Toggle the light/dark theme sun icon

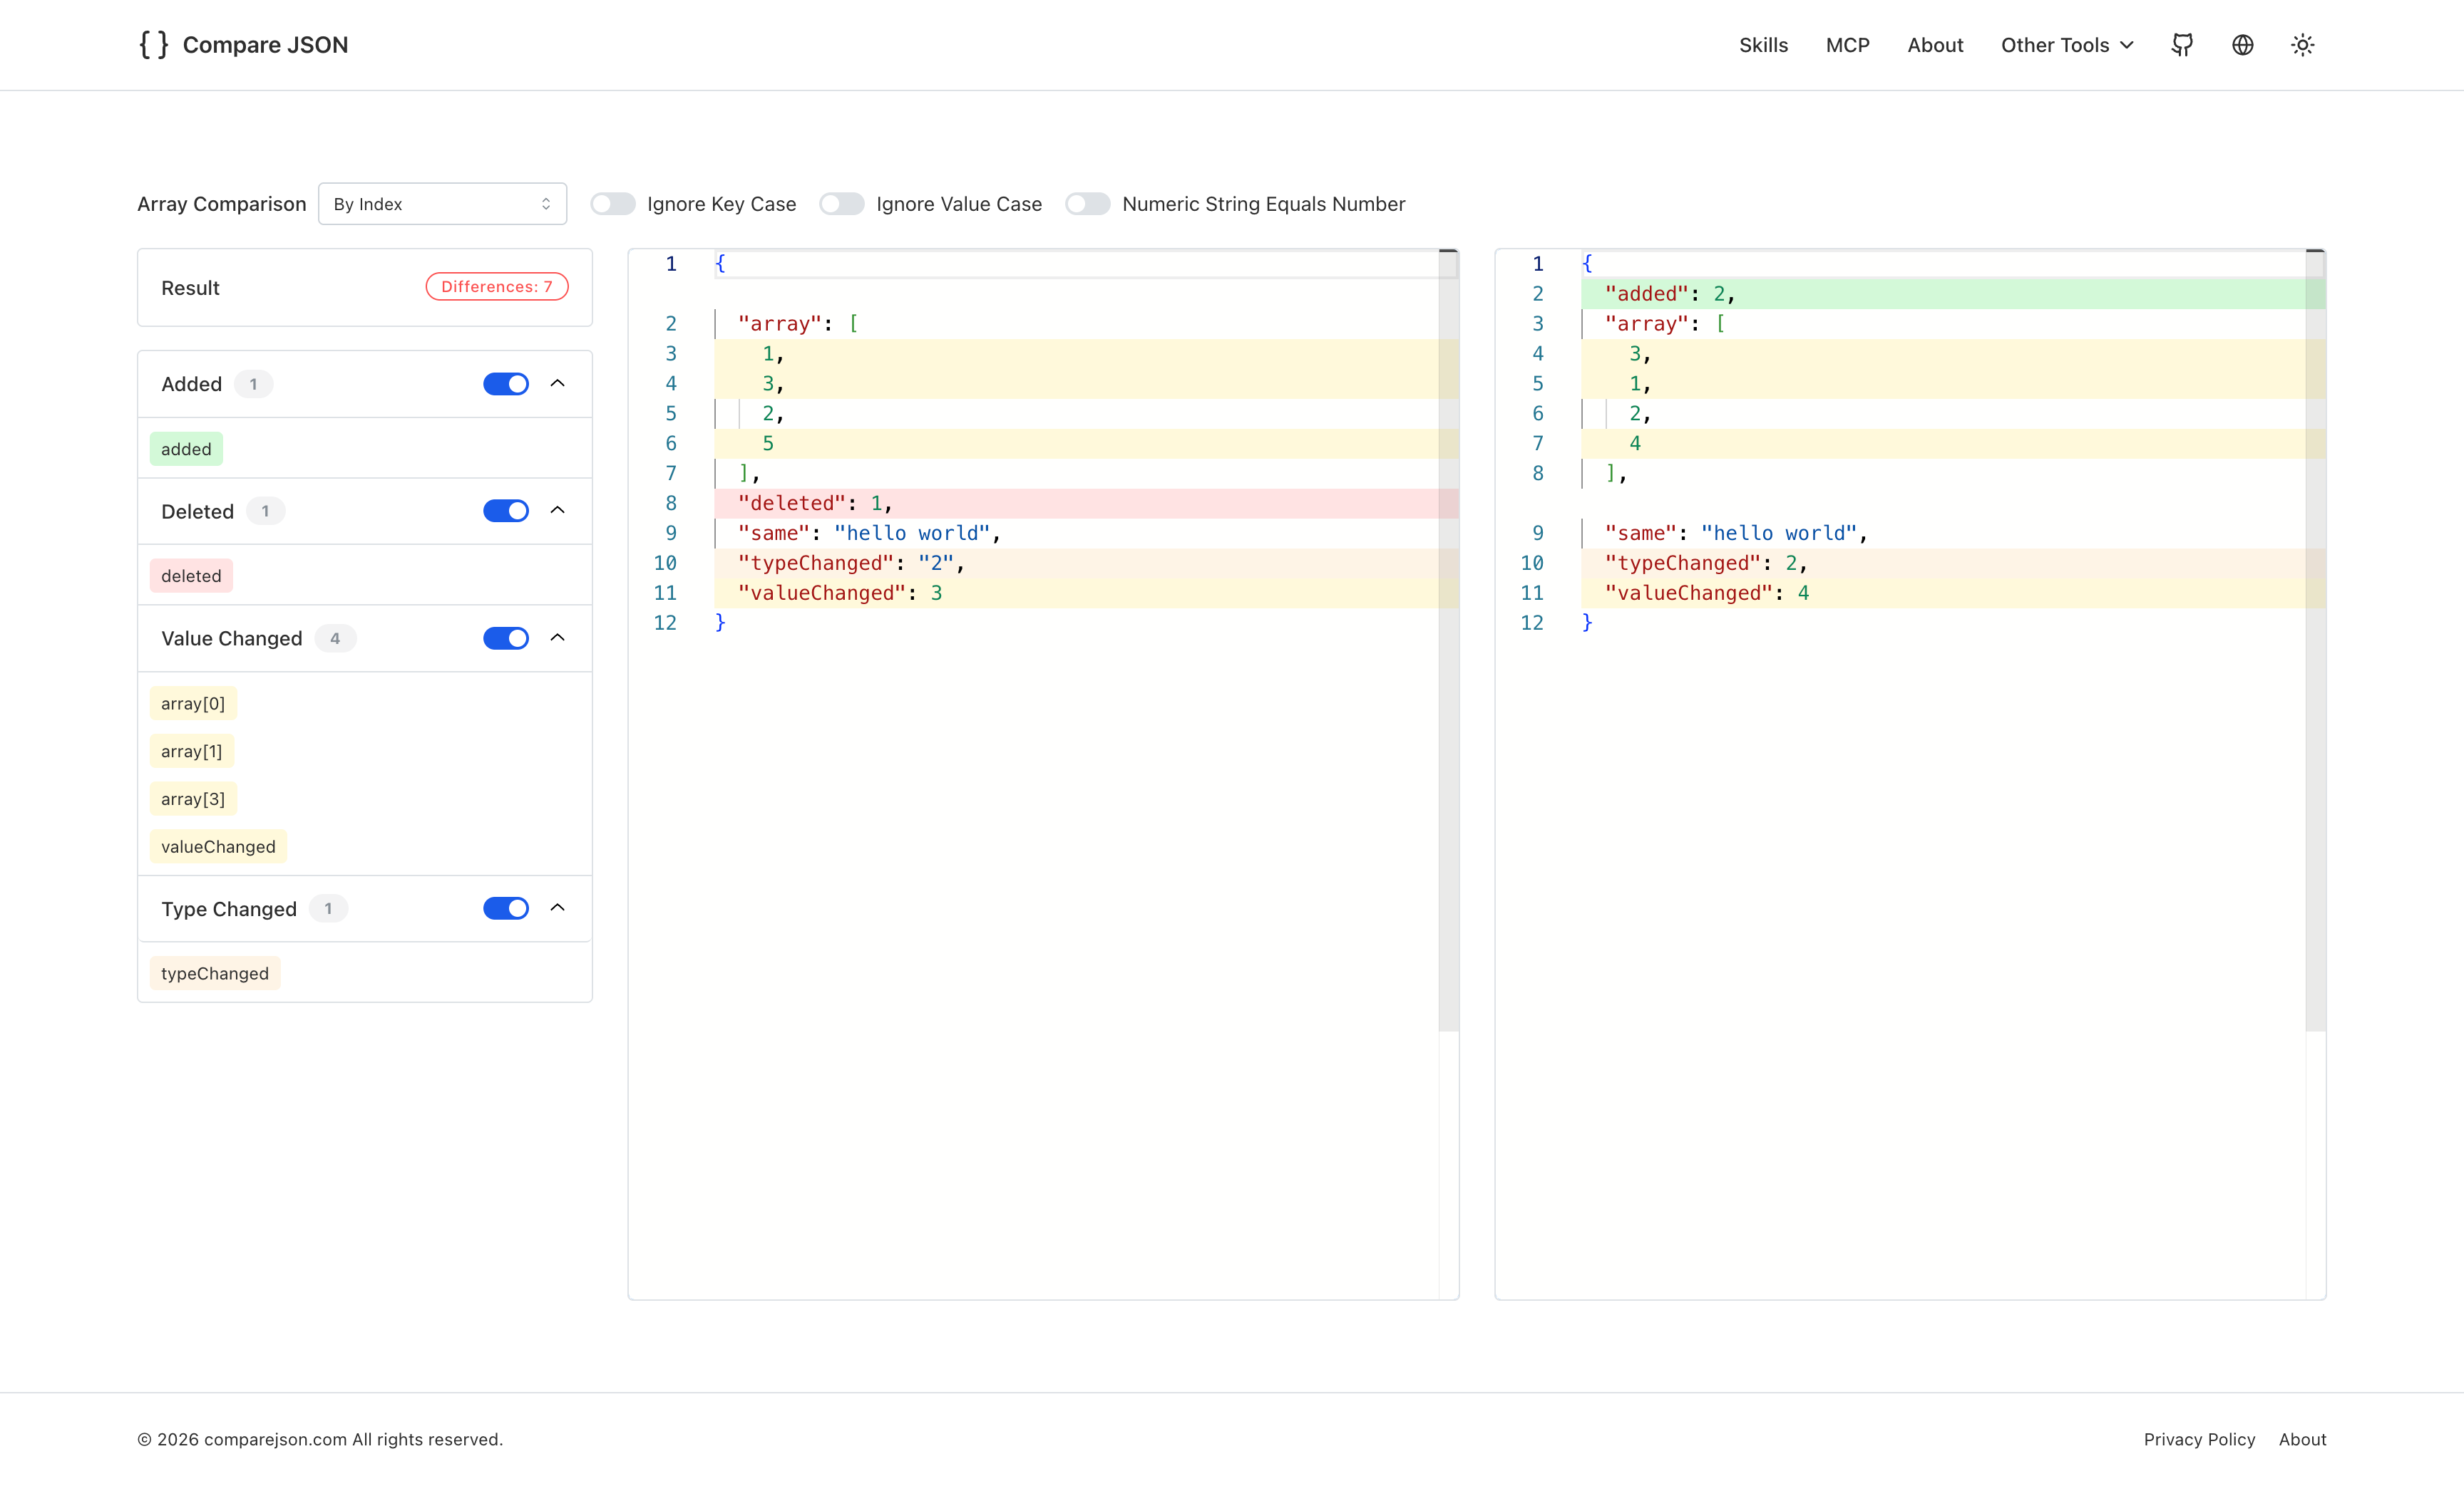(x=2302, y=45)
